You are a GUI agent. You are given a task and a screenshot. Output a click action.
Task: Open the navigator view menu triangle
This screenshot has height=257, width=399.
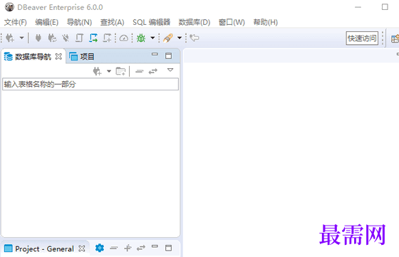click(170, 70)
